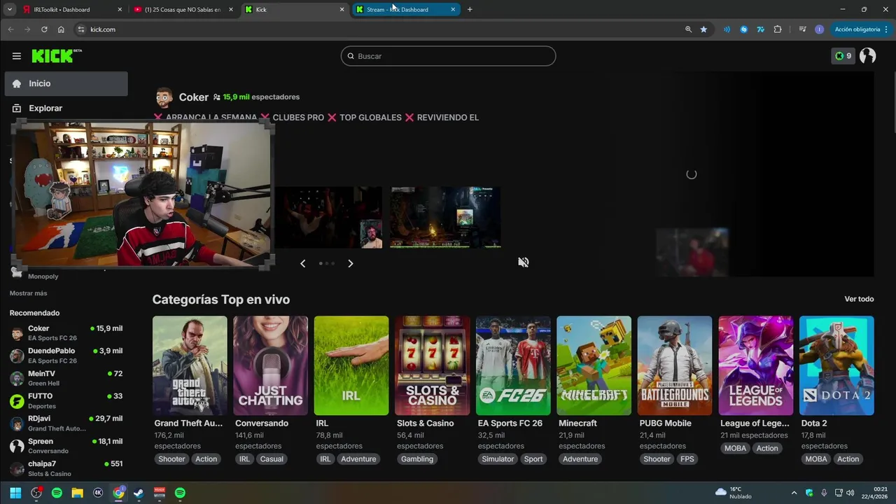This screenshot has width=896, height=504.
Task: Open the browser Extensions puzzle icon
Action: 778,29
